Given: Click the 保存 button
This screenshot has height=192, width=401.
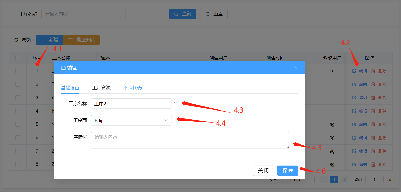Looking at the screenshot, I should tap(288, 170).
